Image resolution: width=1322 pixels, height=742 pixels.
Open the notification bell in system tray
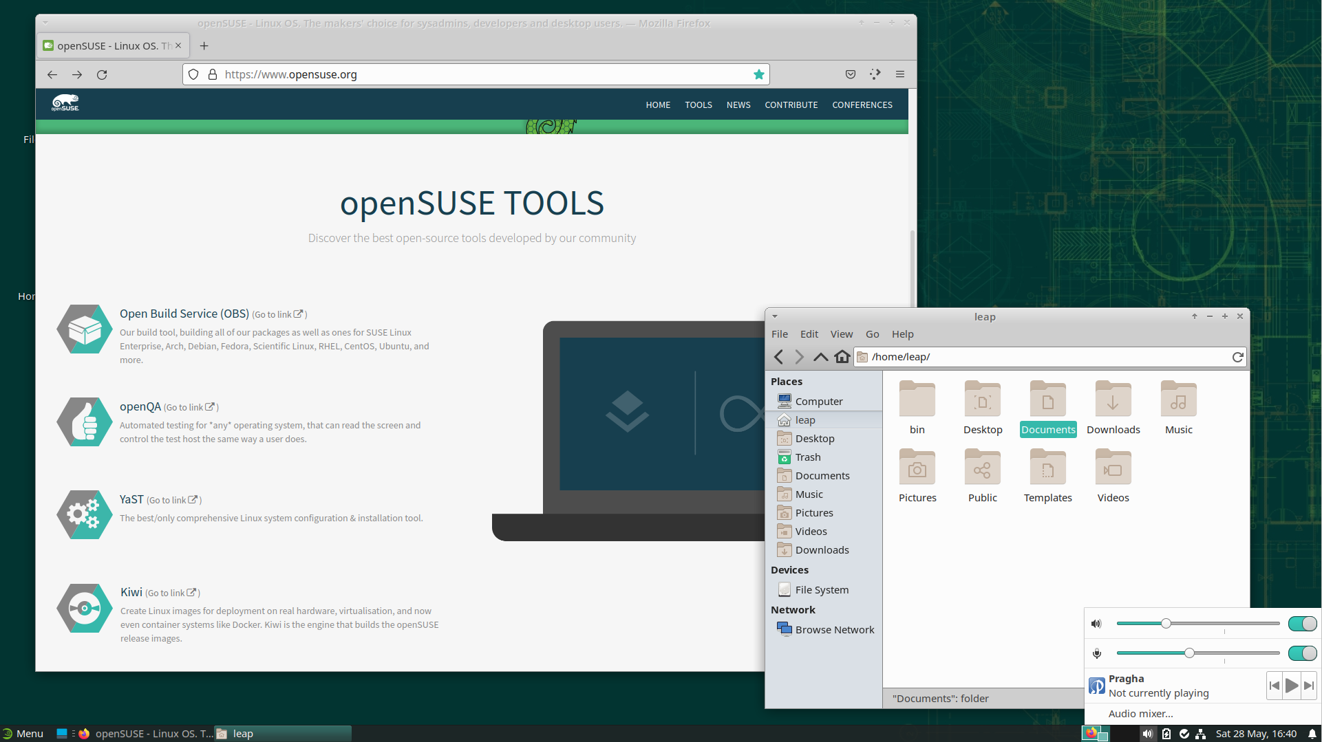tap(1312, 734)
